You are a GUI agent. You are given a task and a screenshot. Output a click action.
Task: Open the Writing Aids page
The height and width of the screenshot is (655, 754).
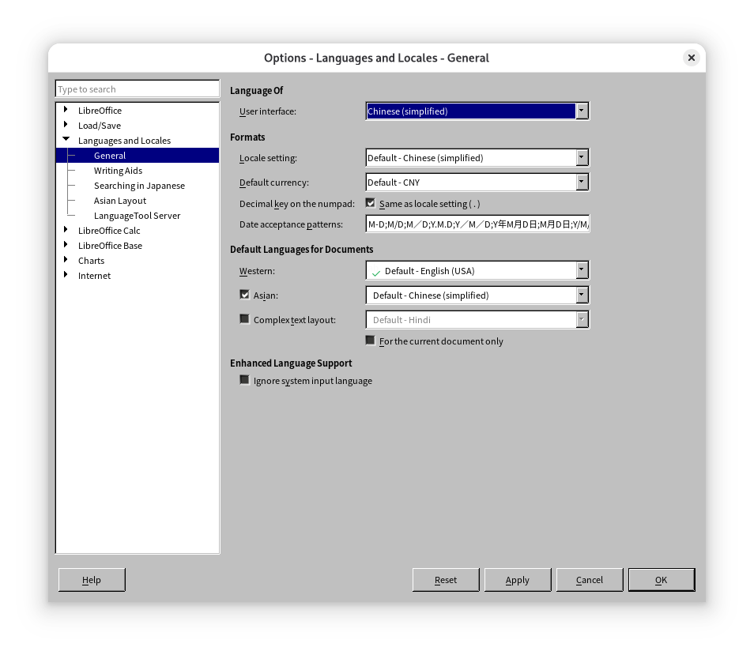pyautogui.click(x=118, y=171)
